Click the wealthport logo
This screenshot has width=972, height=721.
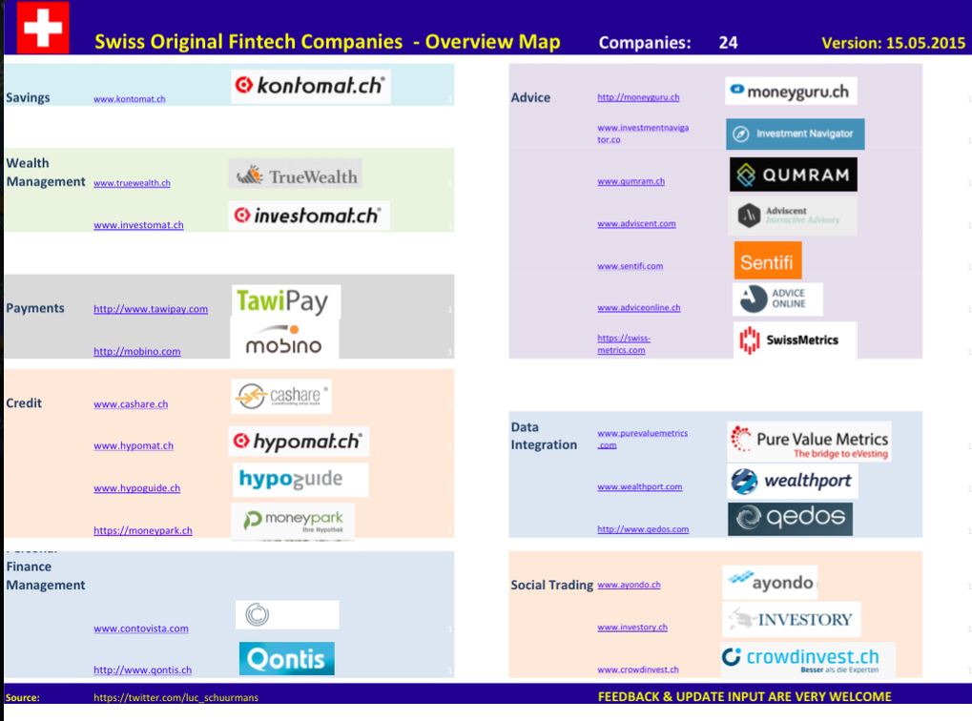[x=793, y=481]
